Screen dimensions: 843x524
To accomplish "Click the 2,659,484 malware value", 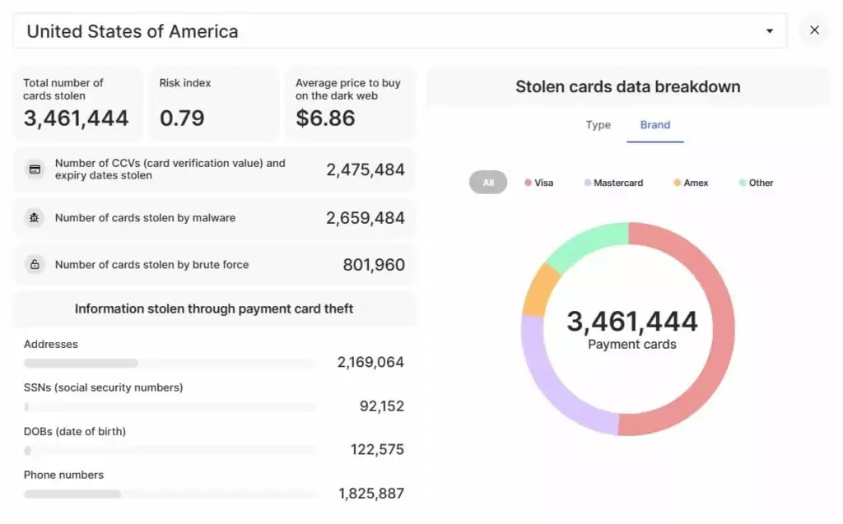I will tap(365, 218).
